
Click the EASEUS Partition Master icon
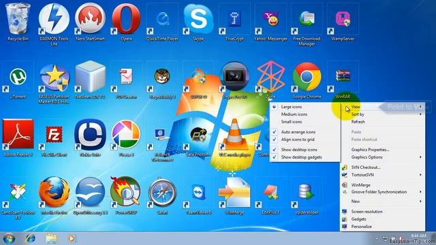pyautogui.click(x=54, y=77)
